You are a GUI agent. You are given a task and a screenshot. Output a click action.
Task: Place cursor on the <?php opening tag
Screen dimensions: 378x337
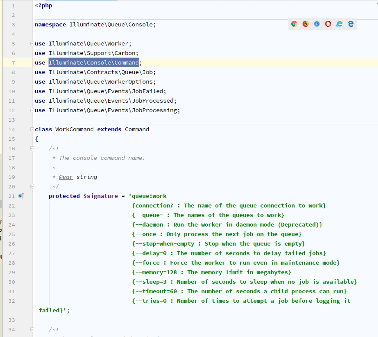tap(43, 6)
